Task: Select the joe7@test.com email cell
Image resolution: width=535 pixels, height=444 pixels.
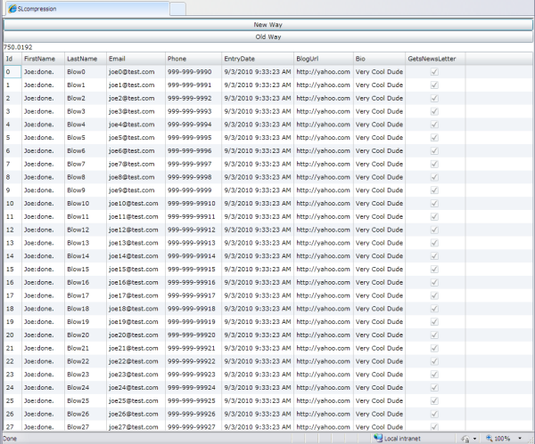Action: (136, 164)
